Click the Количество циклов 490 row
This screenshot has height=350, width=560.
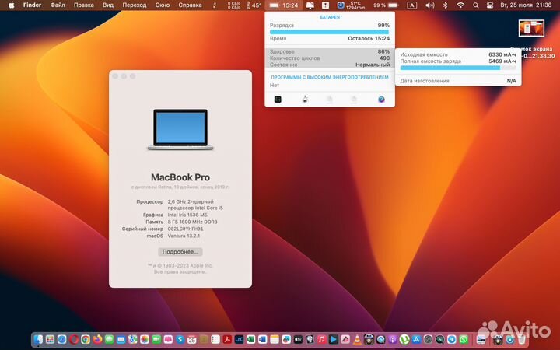pyautogui.click(x=330, y=58)
